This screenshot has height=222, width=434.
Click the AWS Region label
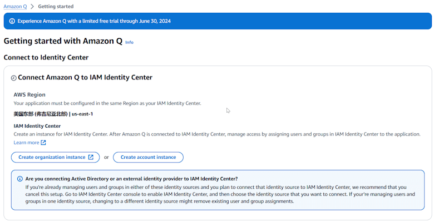(x=29, y=95)
